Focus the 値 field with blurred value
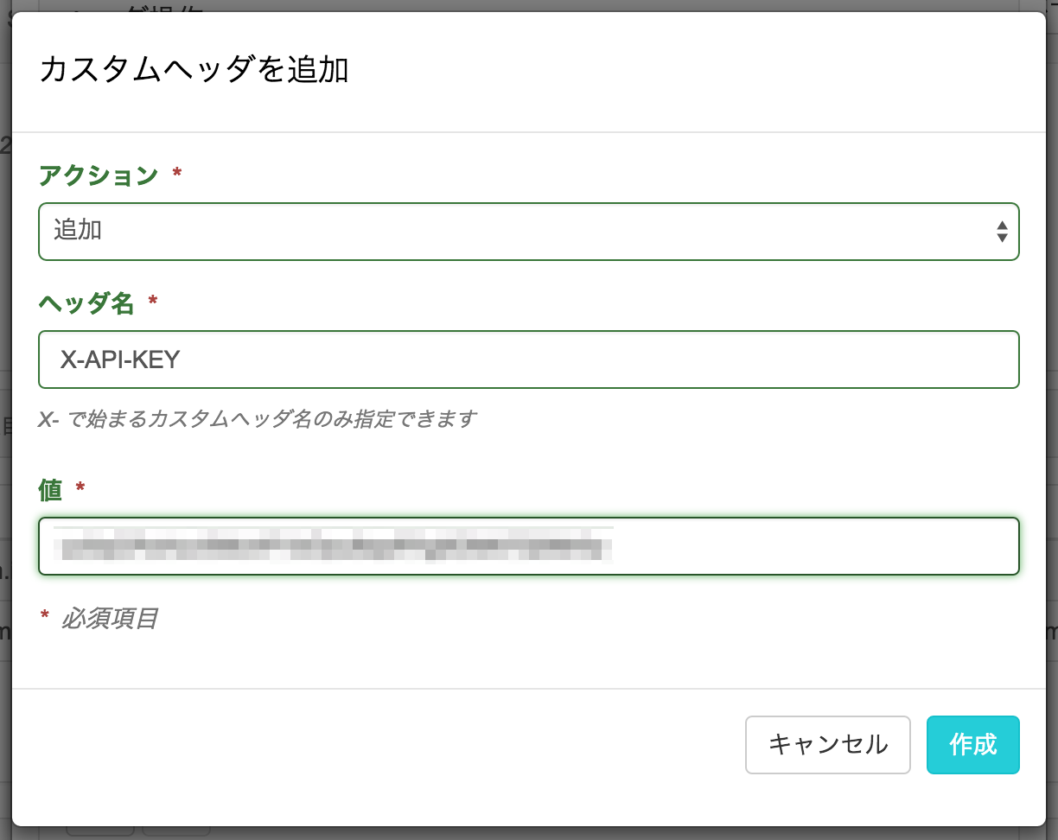Screen dimensions: 1058x840 pos(527,546)
